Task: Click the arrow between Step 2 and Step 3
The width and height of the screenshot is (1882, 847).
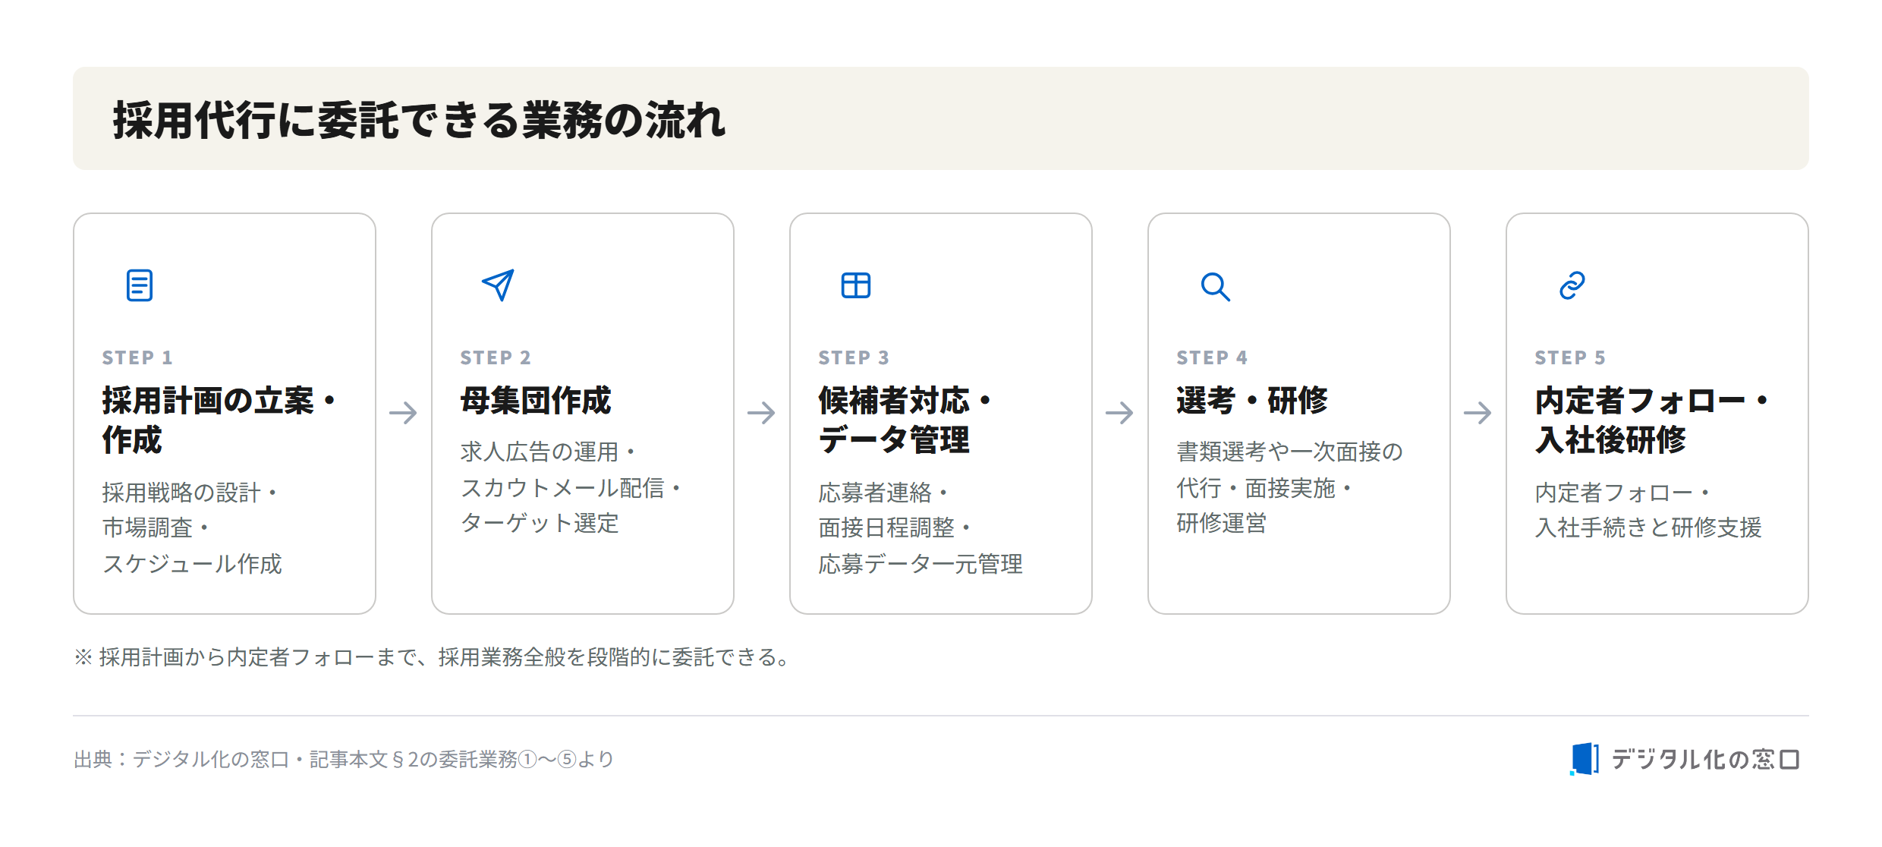Action: pos(761,413)
